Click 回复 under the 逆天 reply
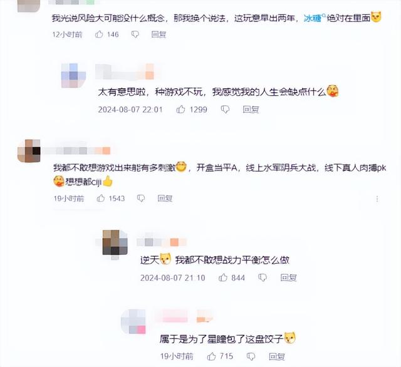 coord(288,277)
